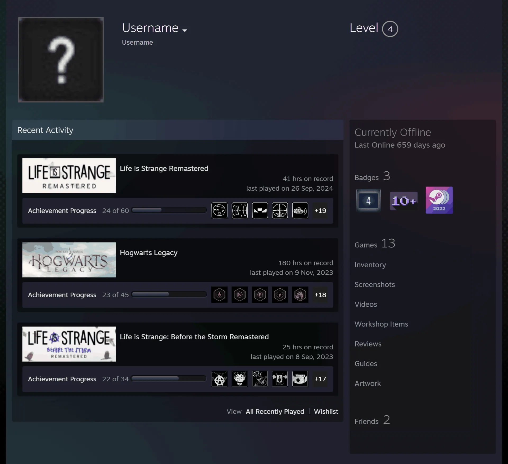This screenshot has height=464, width=508.
Task: Click the Before the Storm Remastered game thumbnail
Action: 69,344
